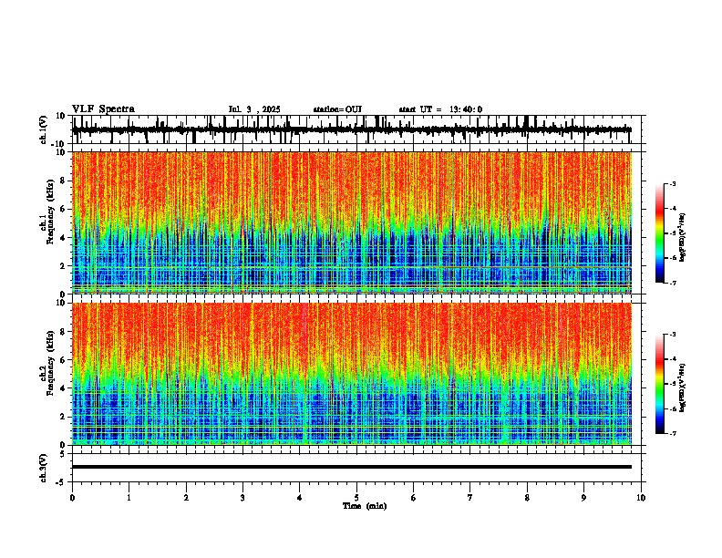The height and width of the screenshot is (558, 722).
Task: Click the ch.1 color scale bar
Action: point(660,233)
